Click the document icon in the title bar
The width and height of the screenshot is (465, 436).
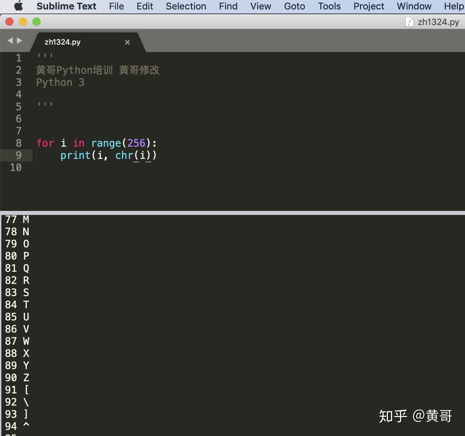point(409,22)
